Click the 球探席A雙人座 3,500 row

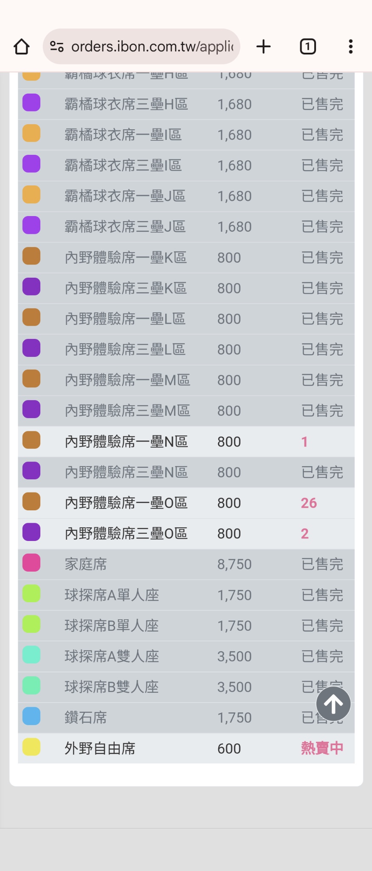tap(186, 656)
